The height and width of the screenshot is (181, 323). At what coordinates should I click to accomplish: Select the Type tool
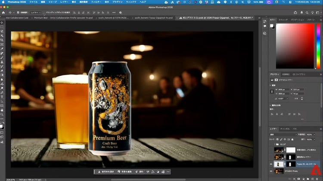(x=2, y=97)
